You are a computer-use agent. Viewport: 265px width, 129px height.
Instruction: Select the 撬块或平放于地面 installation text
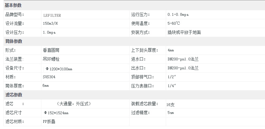click(184, 32)
